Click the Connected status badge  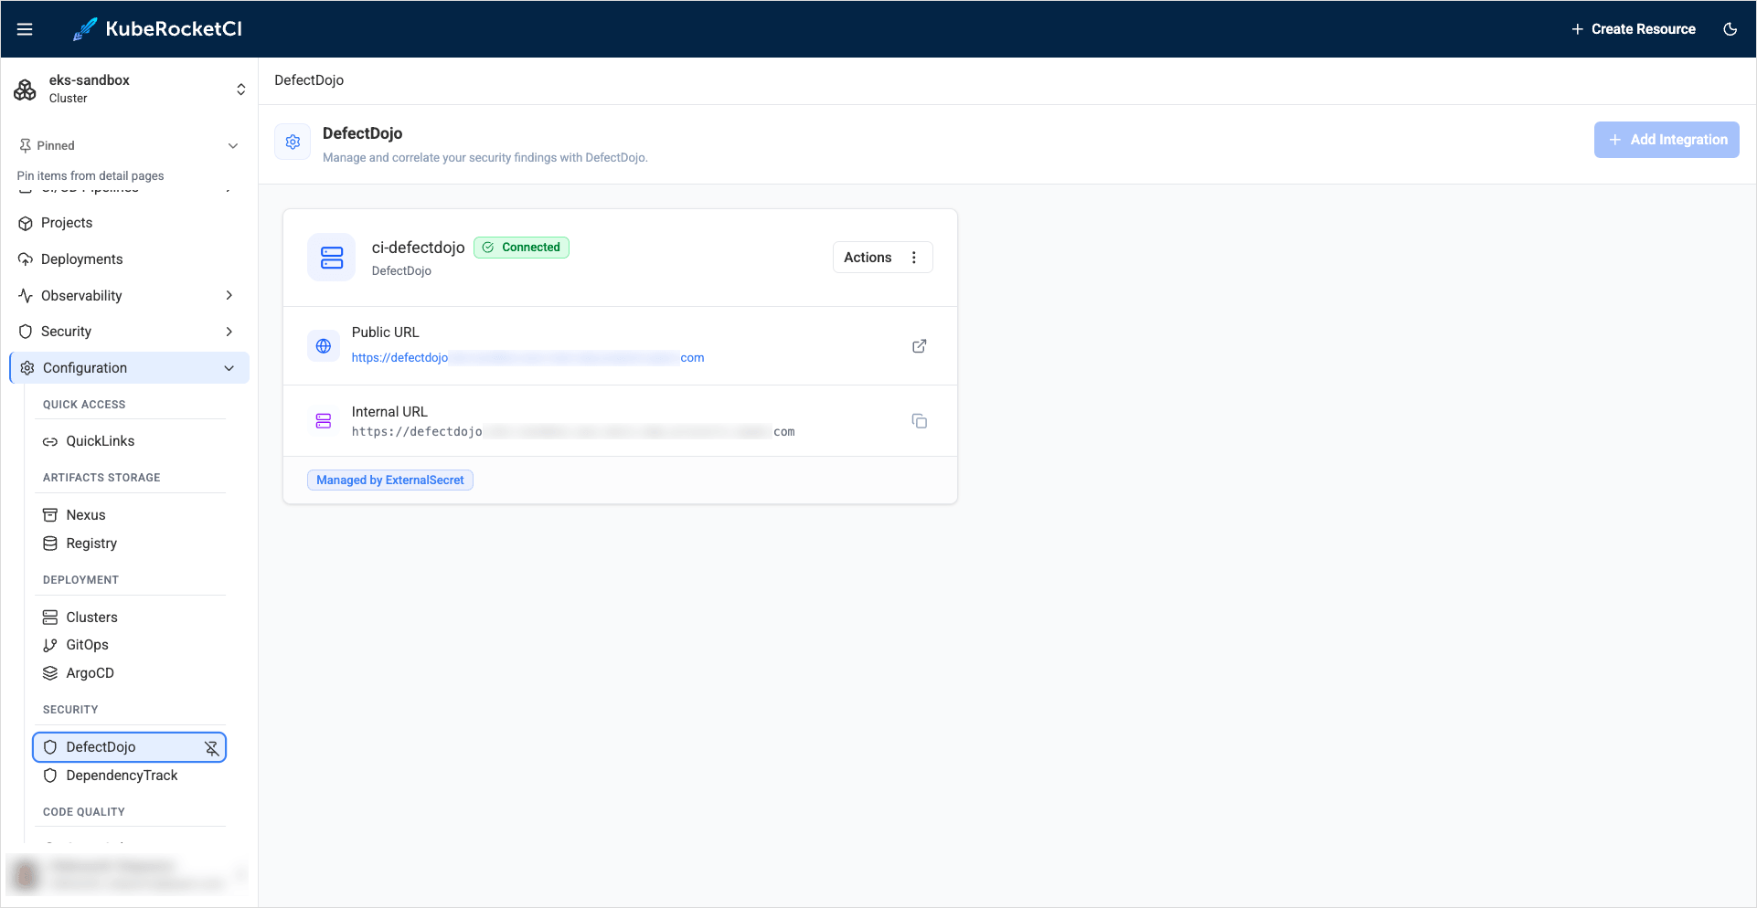[x=521, y=248]
